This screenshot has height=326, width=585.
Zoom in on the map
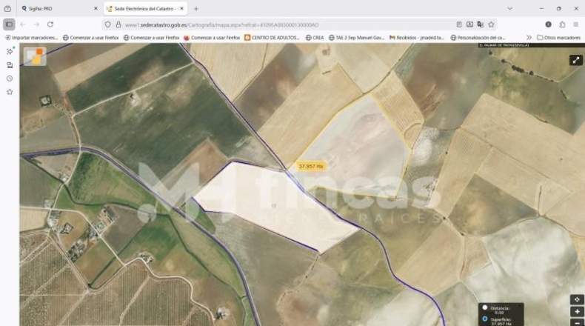pyautogui.click(x=577, y=311)
